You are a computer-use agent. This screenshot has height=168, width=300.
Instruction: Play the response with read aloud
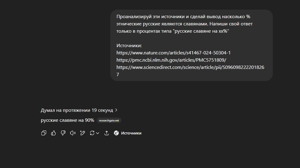(x=73, y=133)
